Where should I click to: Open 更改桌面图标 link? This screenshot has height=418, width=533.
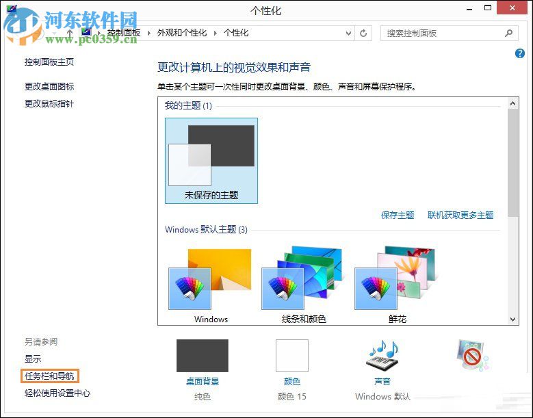(49, 86)
